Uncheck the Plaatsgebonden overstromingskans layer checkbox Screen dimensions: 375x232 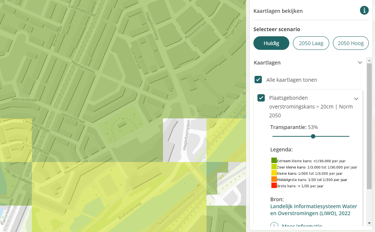(261, 98)
